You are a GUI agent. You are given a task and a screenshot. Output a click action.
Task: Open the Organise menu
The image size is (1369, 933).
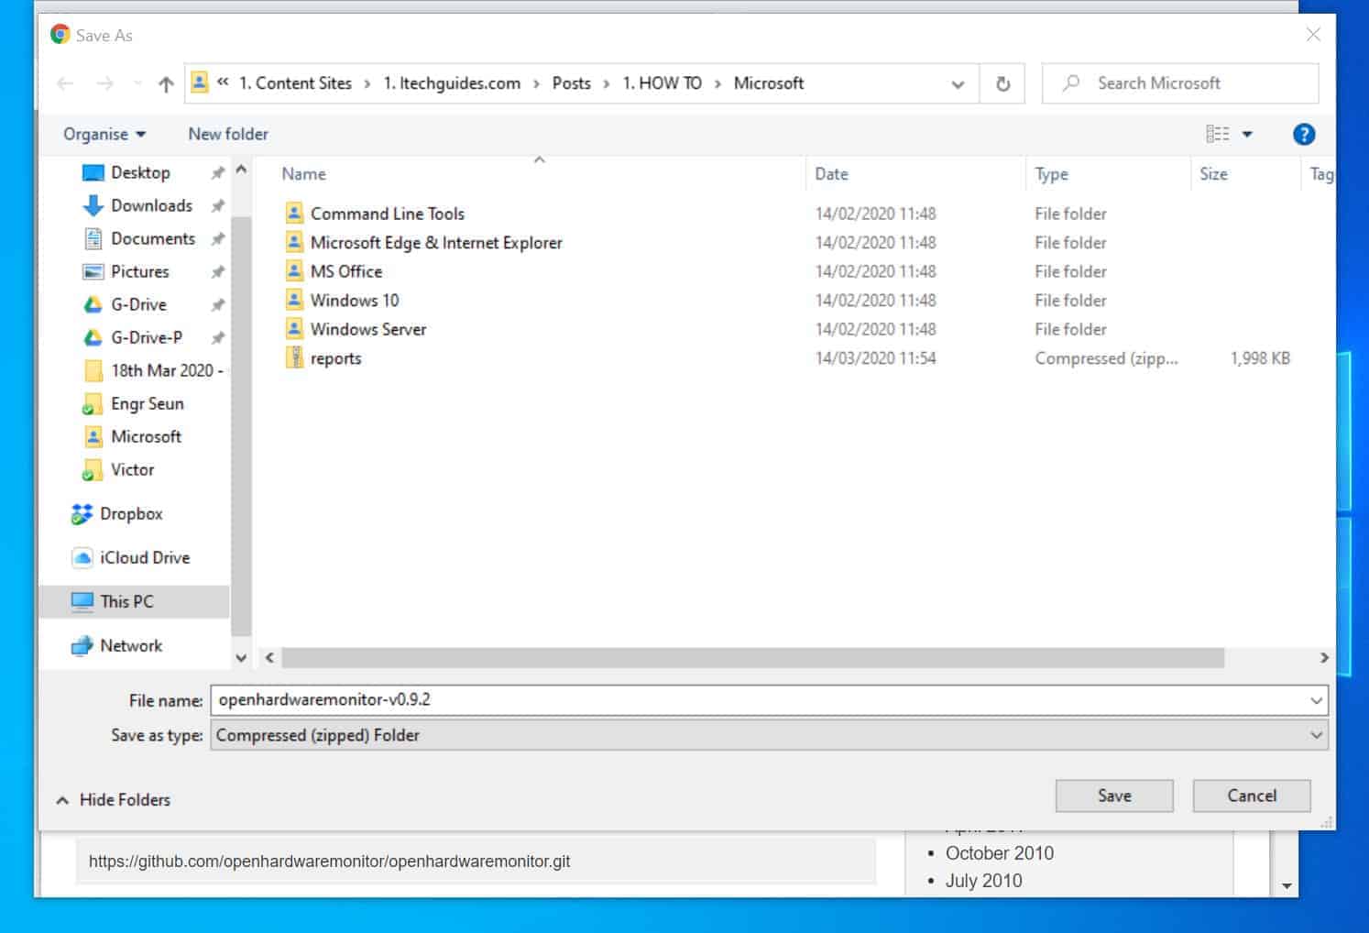[x=103, y=134]
